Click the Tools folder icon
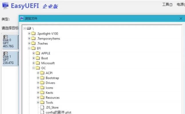Screen dimensions: 185x114 pos(42,102)
